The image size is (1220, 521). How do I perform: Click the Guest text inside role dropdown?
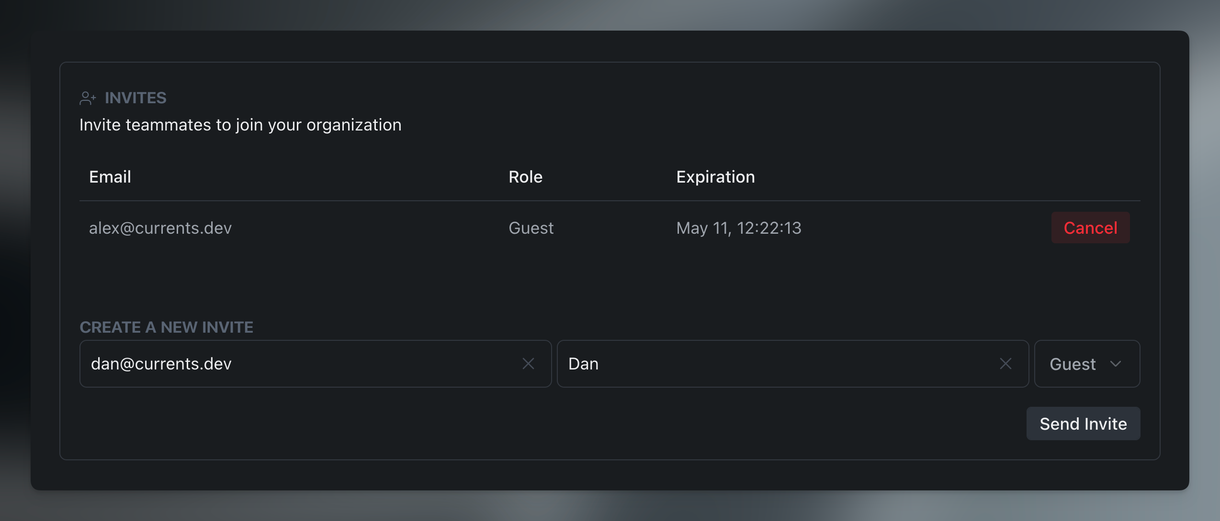[1073, 364]
